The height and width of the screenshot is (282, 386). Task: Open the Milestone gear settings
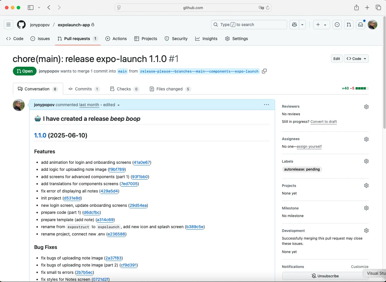tap(366, 208)
